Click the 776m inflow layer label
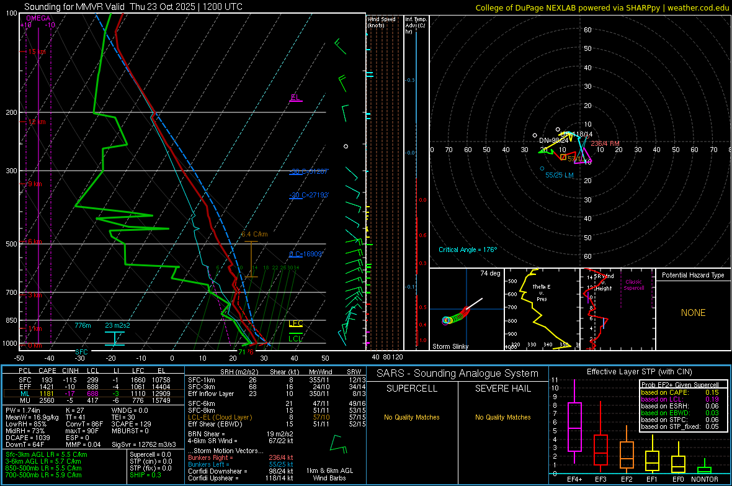 coord(83,325)
